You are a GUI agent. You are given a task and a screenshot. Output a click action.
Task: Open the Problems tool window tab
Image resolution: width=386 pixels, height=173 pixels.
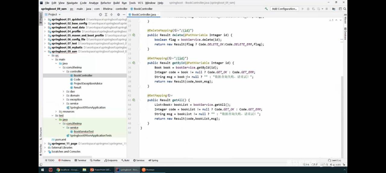tap(64, 160)
